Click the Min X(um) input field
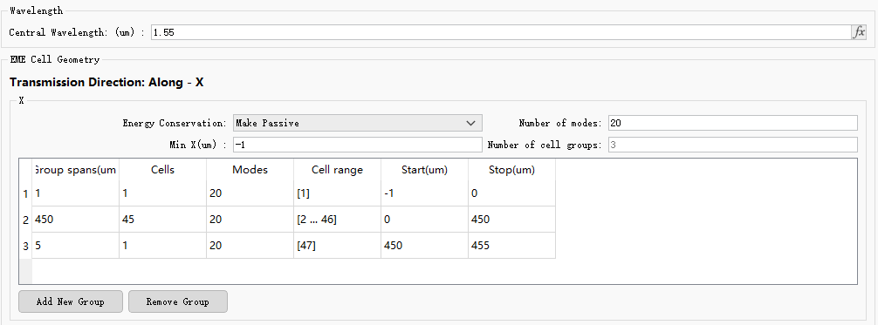This screenshot has height=325, width=878. pos(357,145)
